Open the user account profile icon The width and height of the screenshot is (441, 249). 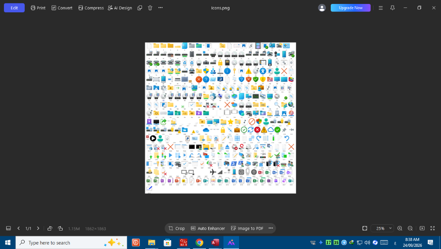click(x=322, y=8)
